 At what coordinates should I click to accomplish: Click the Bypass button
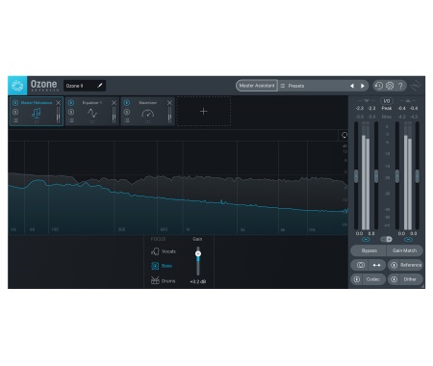(x=369, y=250)
